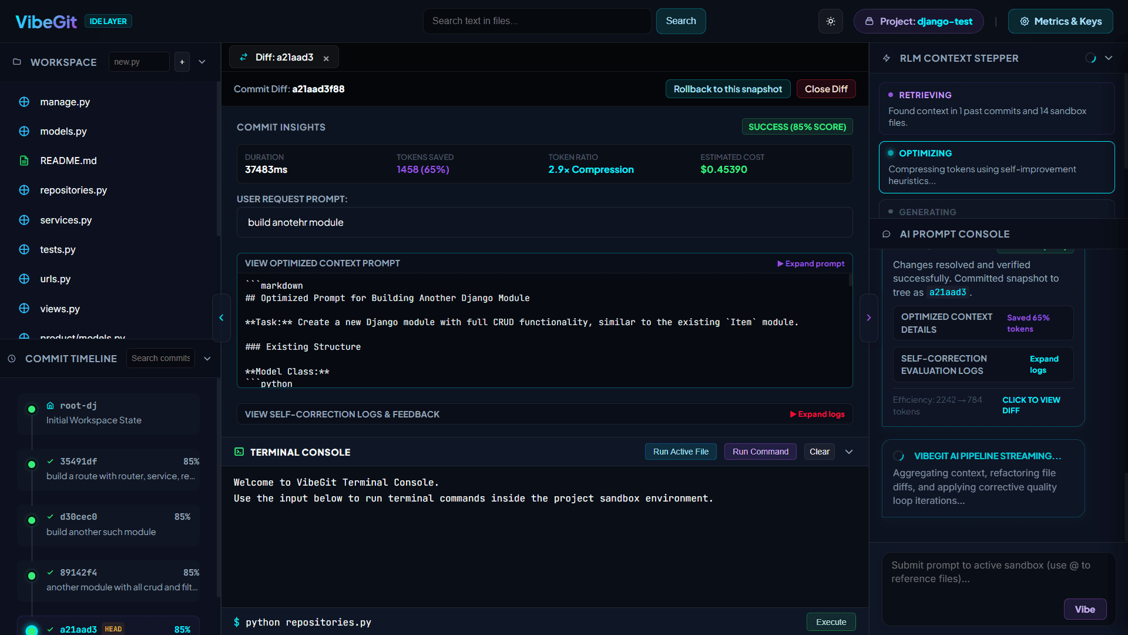
Task: Click Run Command button
Action: (760, 452)
